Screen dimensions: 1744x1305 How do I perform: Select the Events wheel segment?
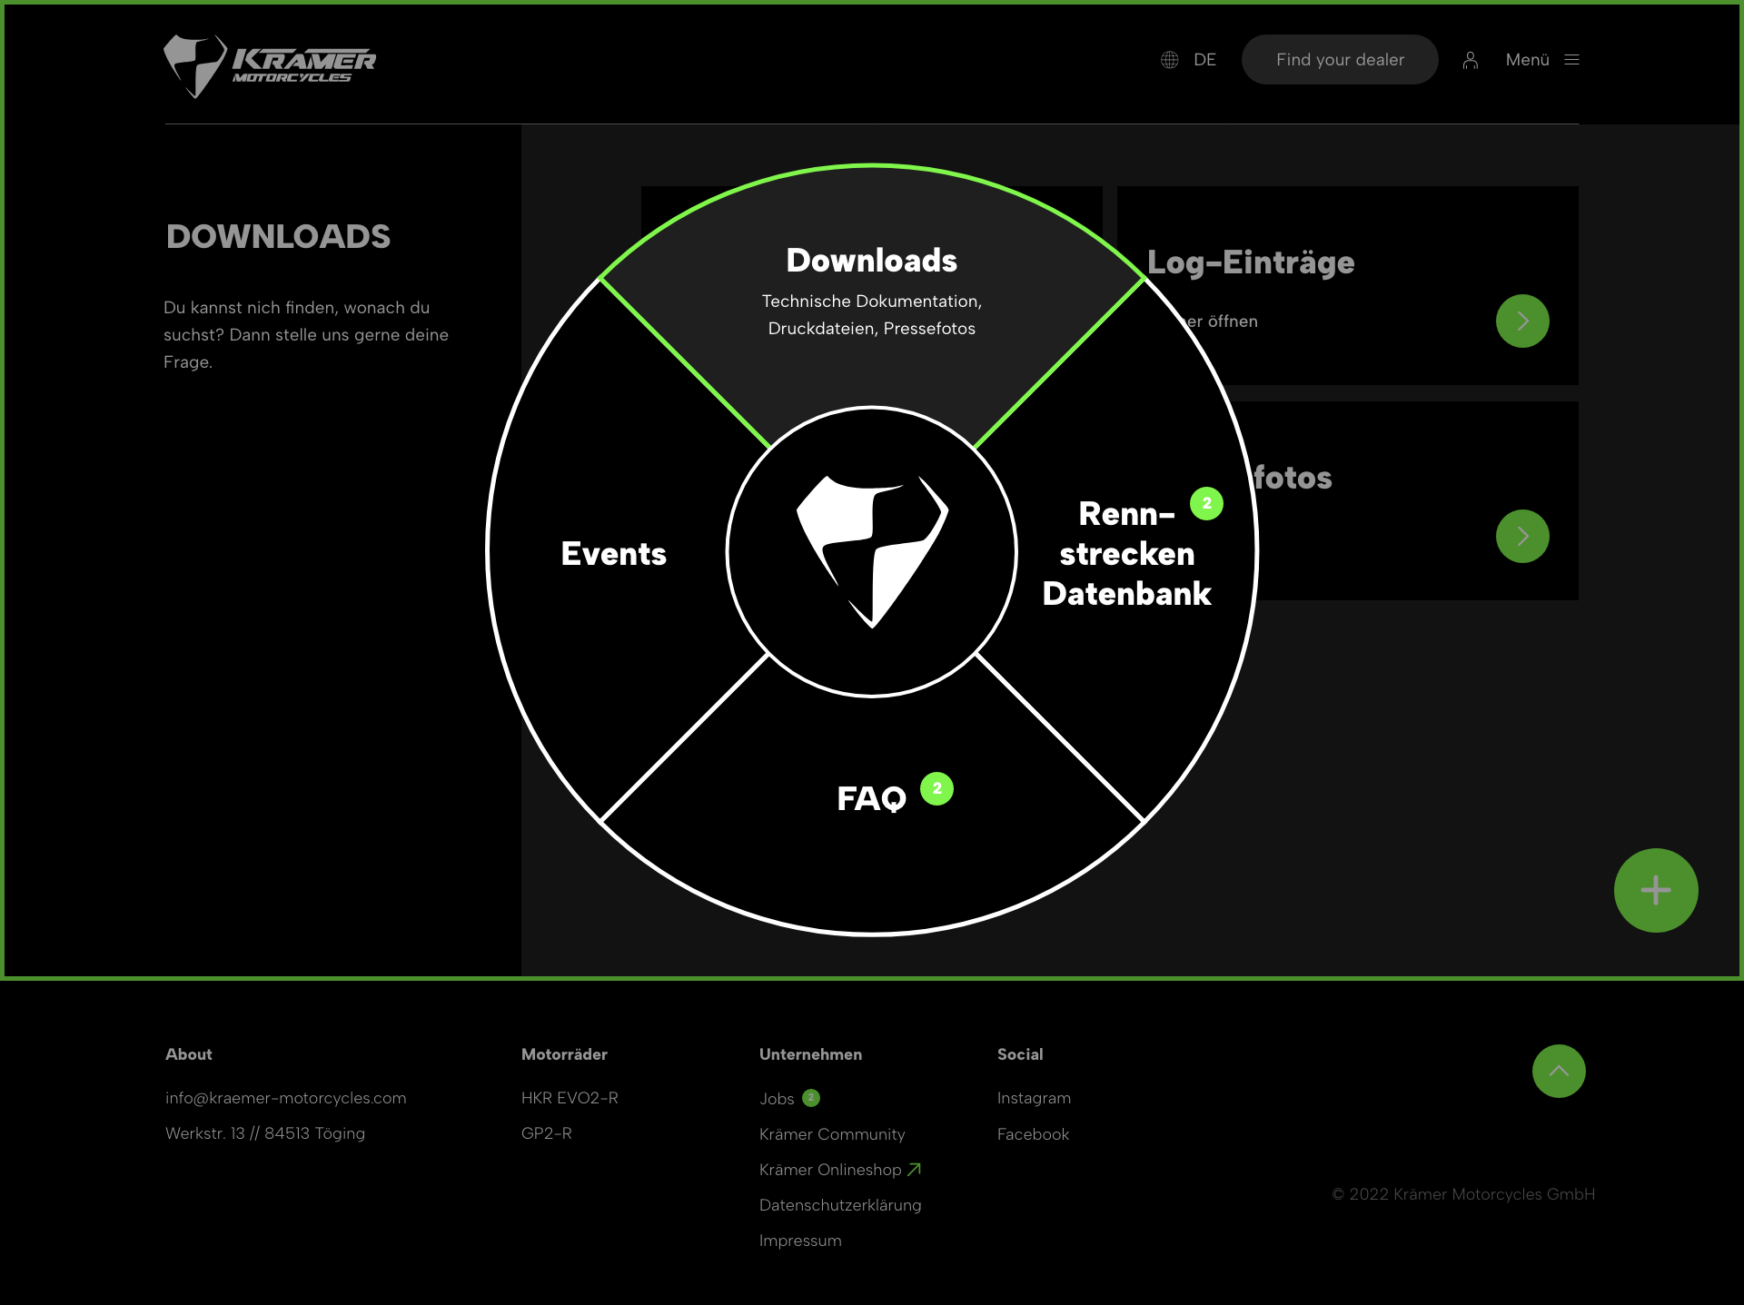click(613, 554)
